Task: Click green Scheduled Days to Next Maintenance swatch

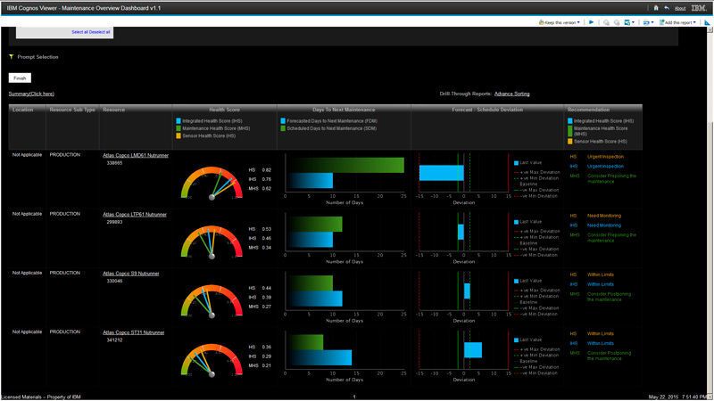Action: tap(283, 128)
